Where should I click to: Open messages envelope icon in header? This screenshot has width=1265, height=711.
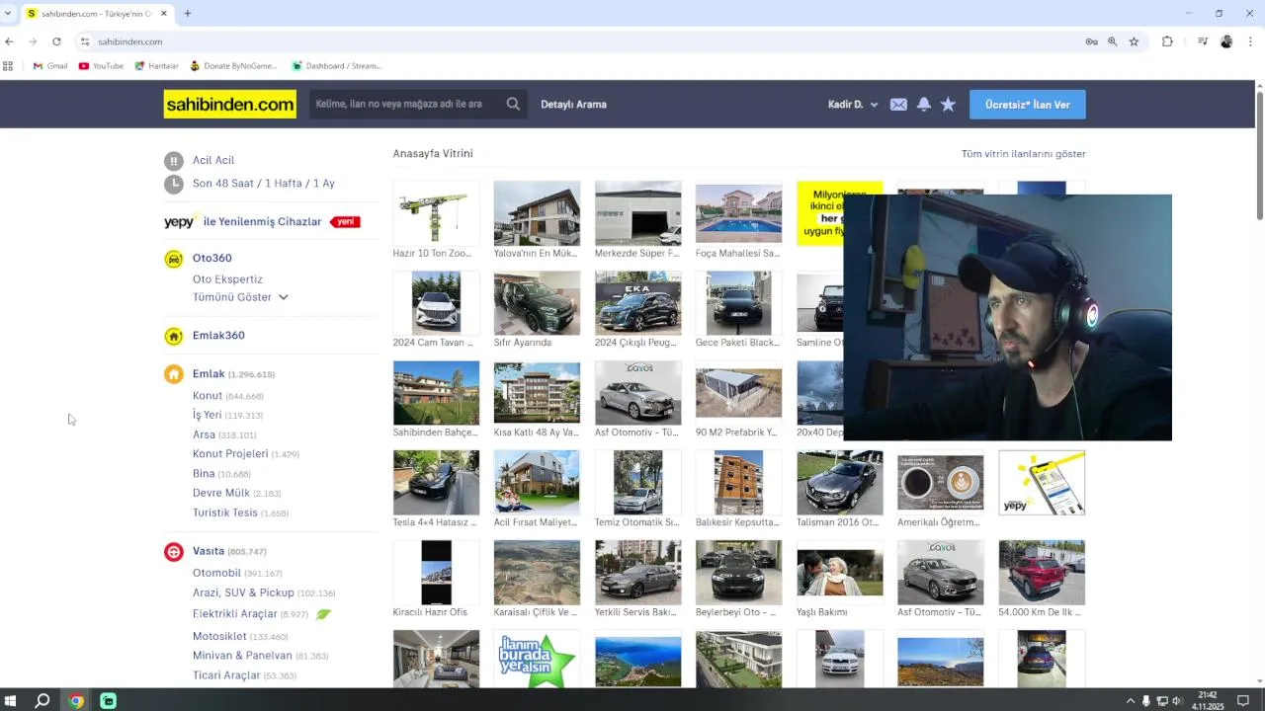pos(898,105)
